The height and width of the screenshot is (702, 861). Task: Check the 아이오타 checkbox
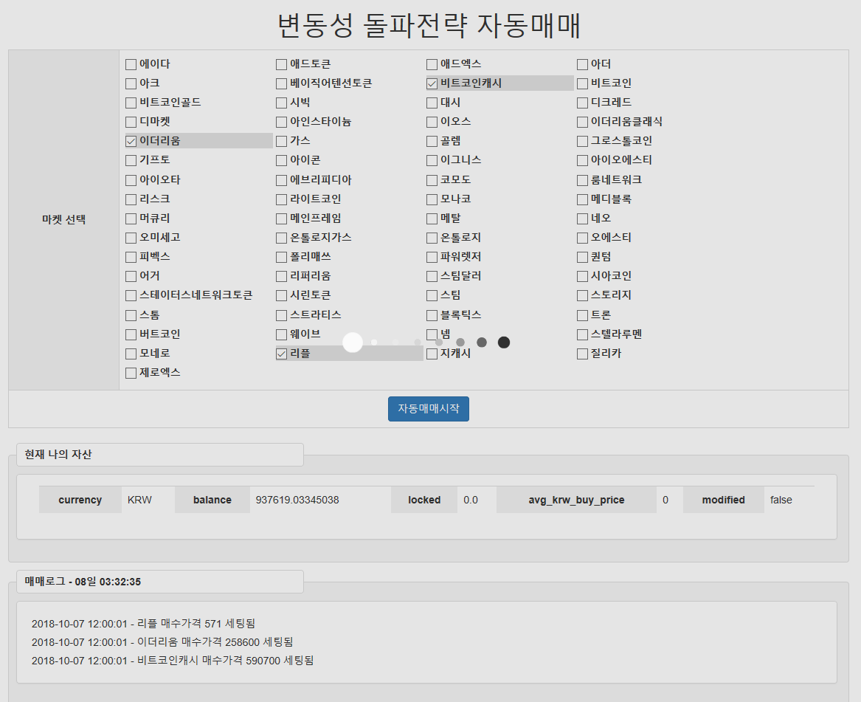tap(131, 180)
